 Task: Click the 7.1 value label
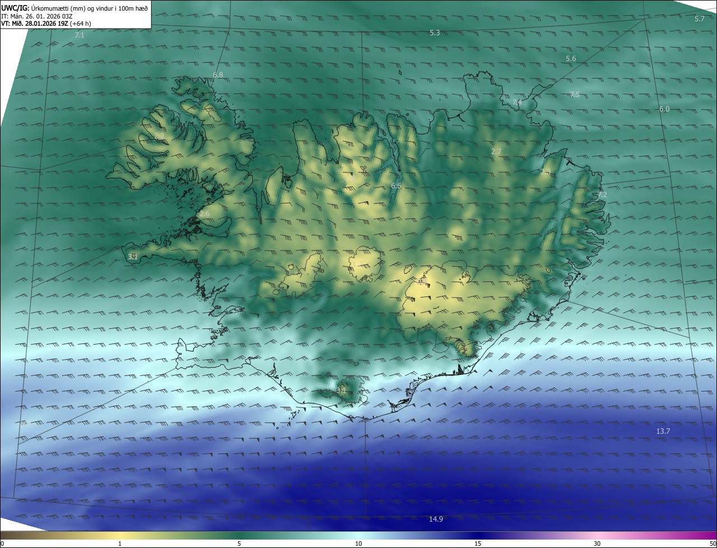coord(80,35)
